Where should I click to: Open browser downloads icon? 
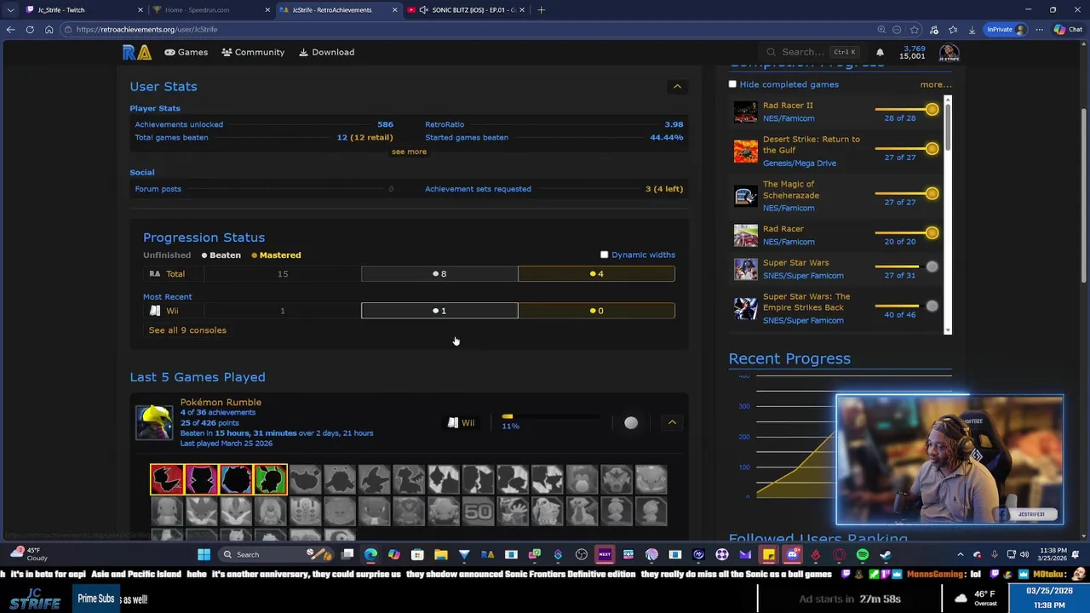(x=972, y=29)
